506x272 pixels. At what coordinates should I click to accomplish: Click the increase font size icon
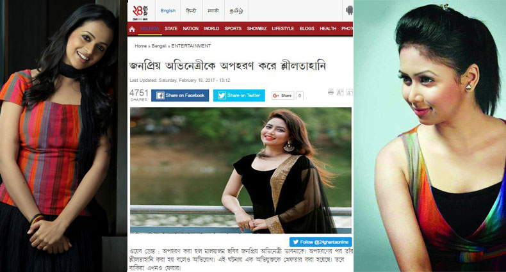(350, 93)
